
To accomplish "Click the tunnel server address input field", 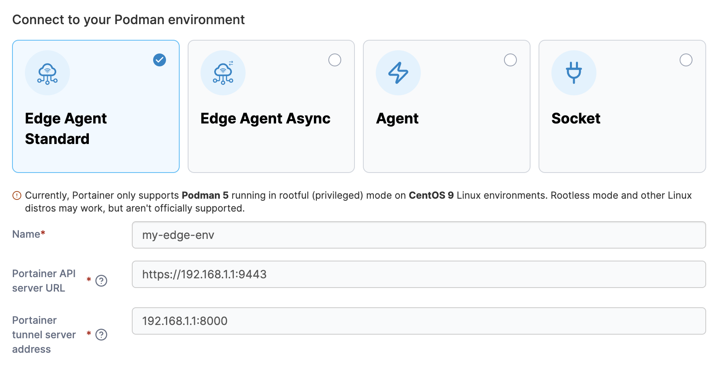I will [418, 321].
